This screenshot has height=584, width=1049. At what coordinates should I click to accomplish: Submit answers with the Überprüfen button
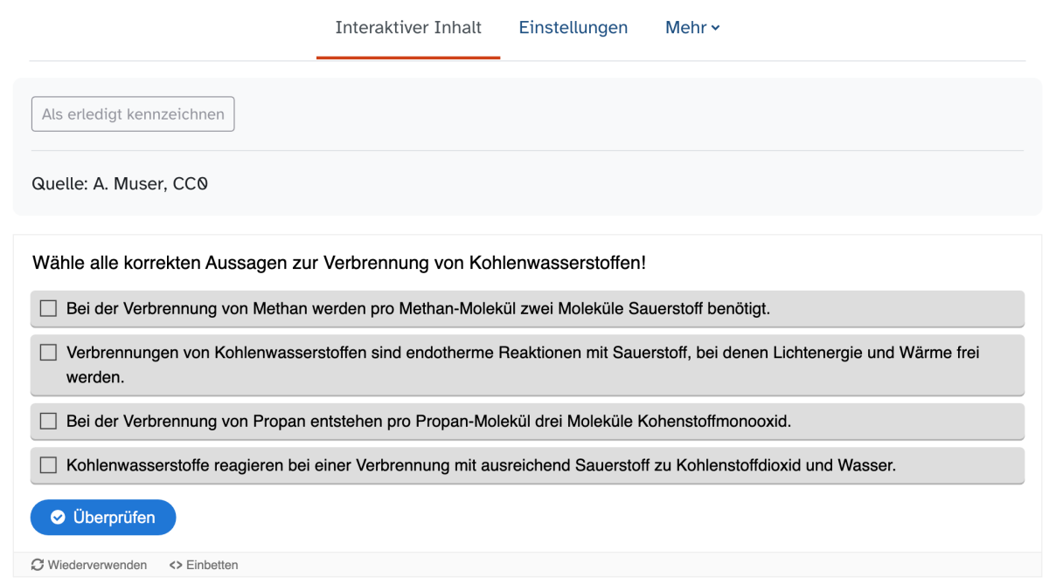tap(103, 518)
